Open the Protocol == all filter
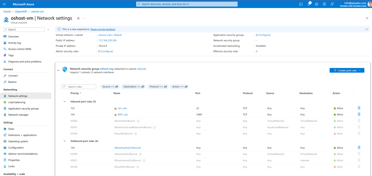The width and height of the screenshot is (372, 176). [158, 87]
